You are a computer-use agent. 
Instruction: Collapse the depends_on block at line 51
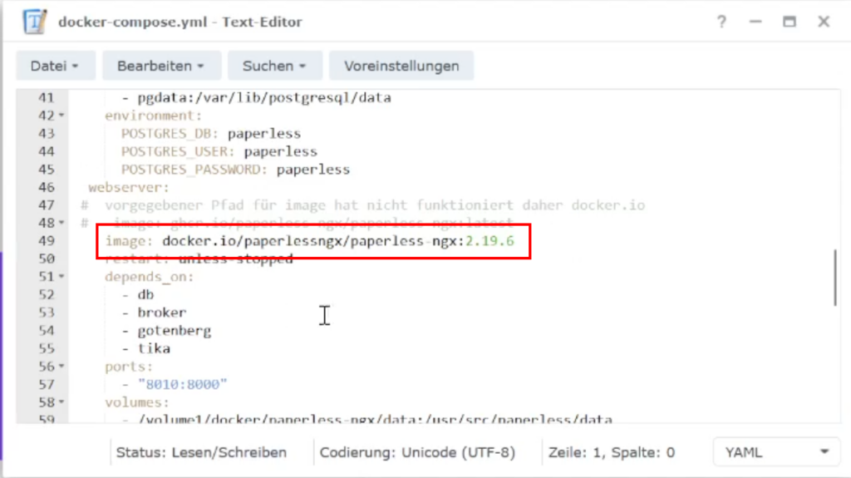[61, 277]
